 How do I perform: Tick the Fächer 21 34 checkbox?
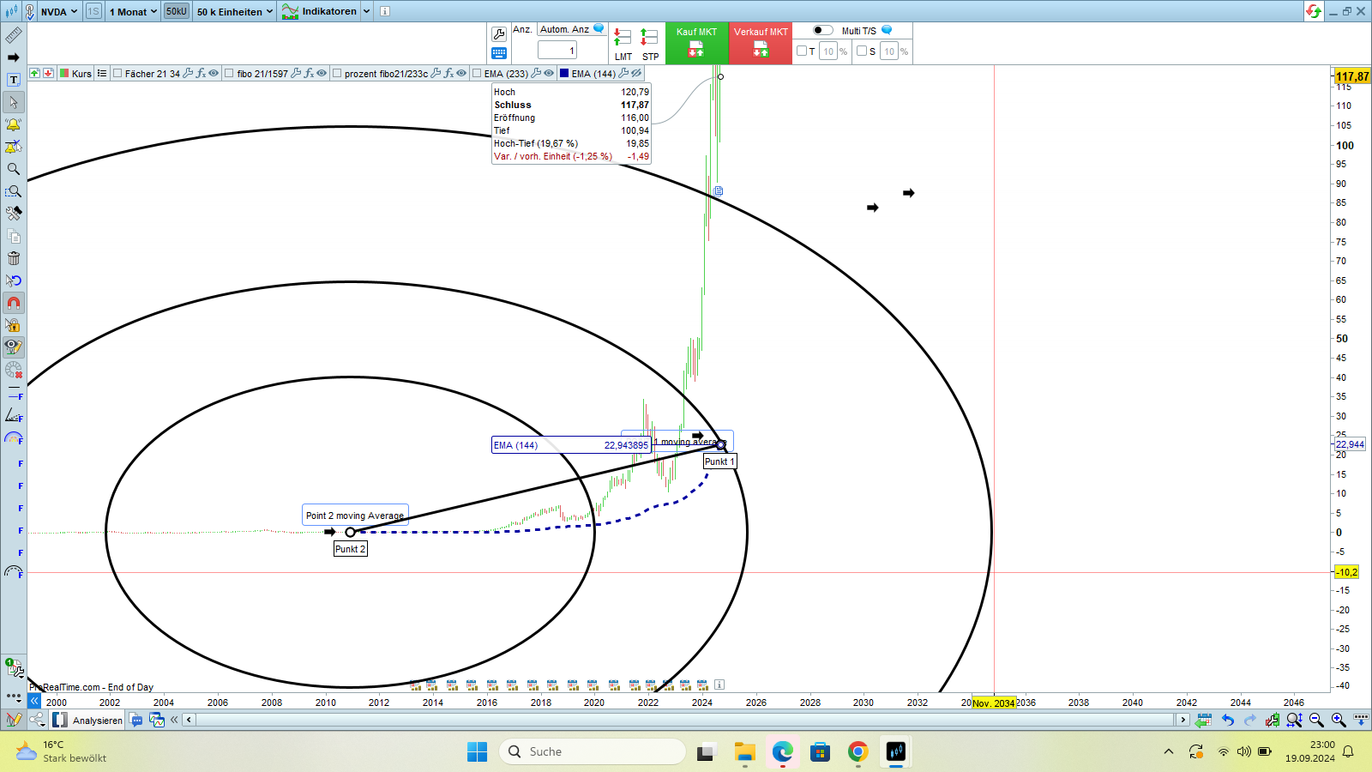[x=118, y=74]
